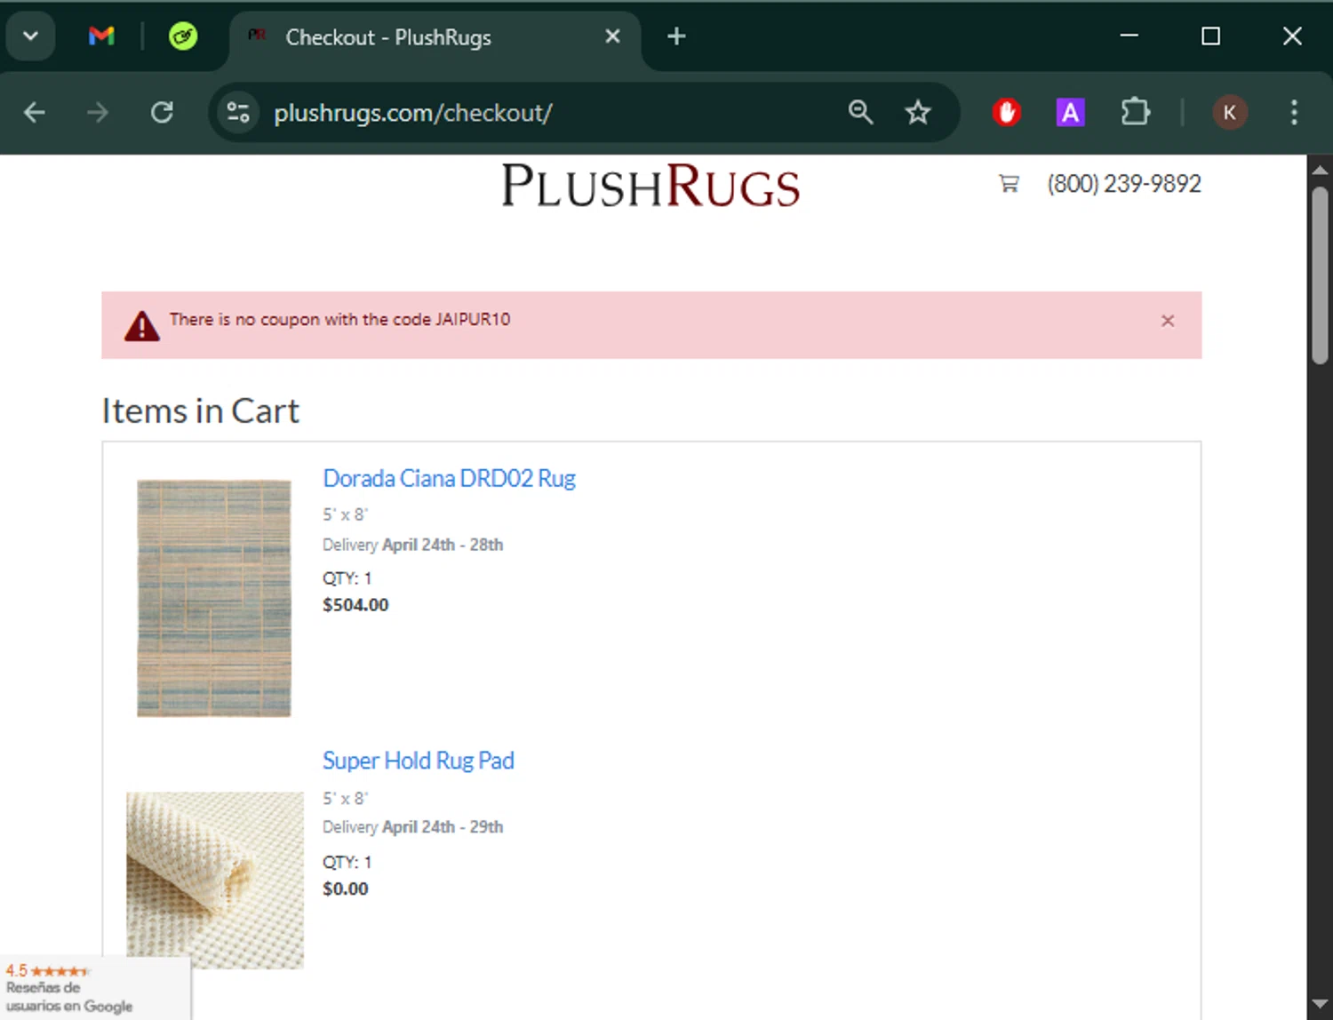Go to PlushRugs home via logo
1333x1020 pixels.
tap(651, 186)
